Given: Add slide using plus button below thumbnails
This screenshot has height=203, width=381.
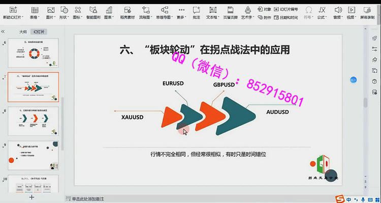Looking at the screenshot, I should point(31,197).
